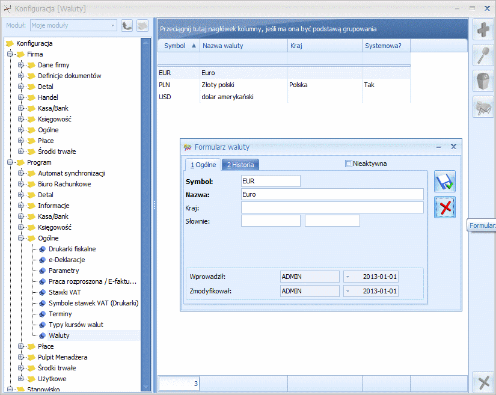Select the USD row in the currency list
496x395 pixels.
pos(284,97)
